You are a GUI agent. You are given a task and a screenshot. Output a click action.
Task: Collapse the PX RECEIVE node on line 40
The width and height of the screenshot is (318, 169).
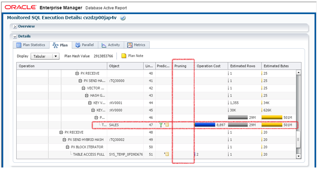coord(77,73)
